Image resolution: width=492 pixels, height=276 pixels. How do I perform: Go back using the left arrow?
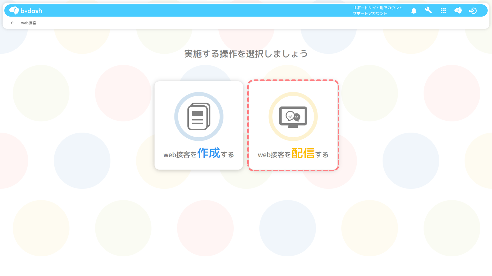pos(12,23)
